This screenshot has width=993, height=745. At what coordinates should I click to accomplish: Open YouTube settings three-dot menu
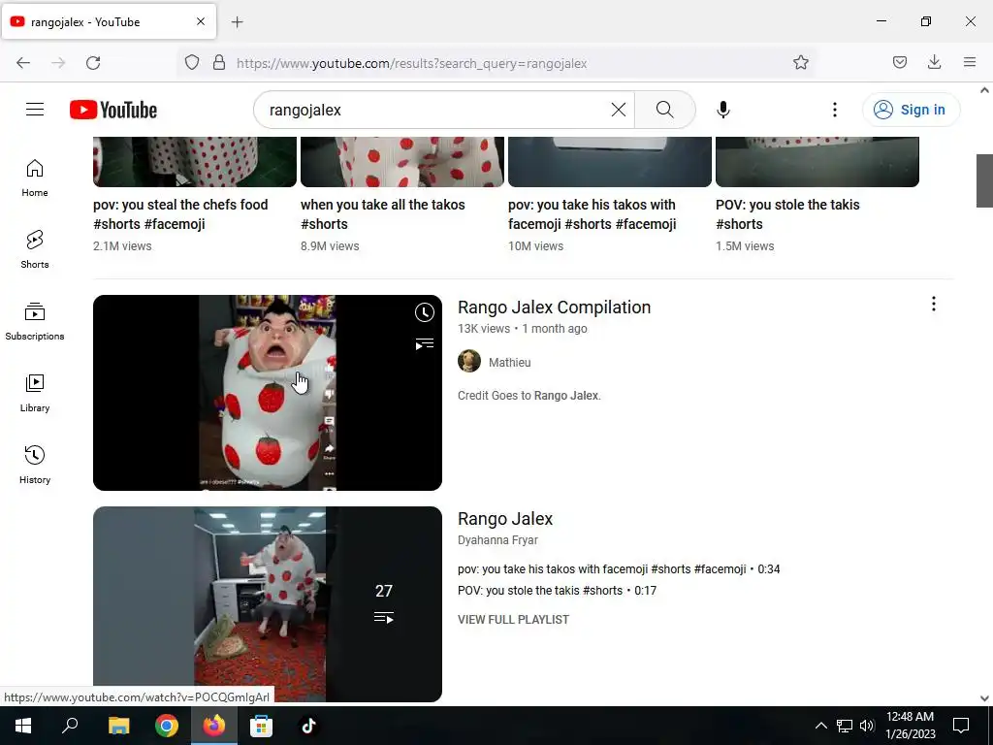click(835, 110)
